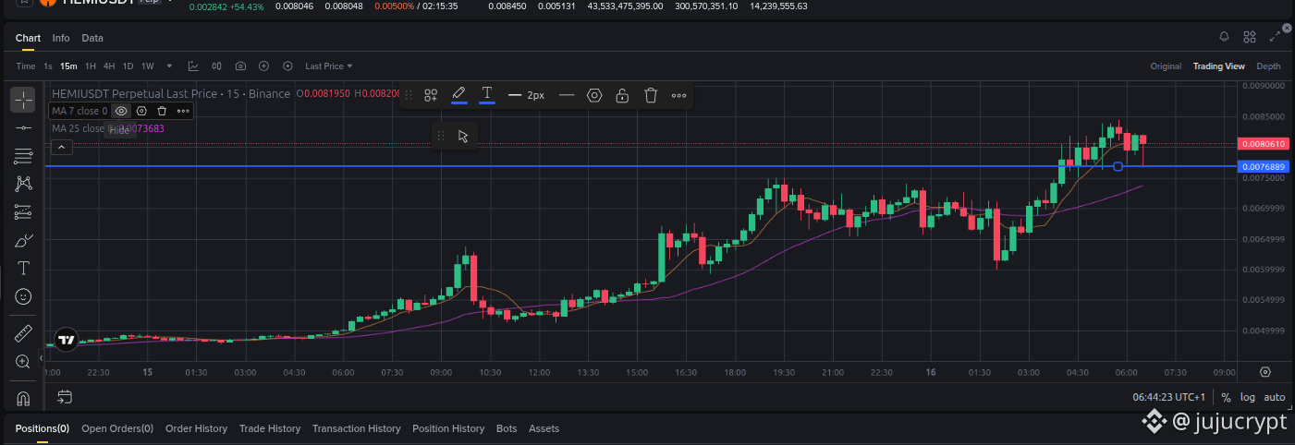
Task: Open the emoji icons tool
Action: (23, 296)
